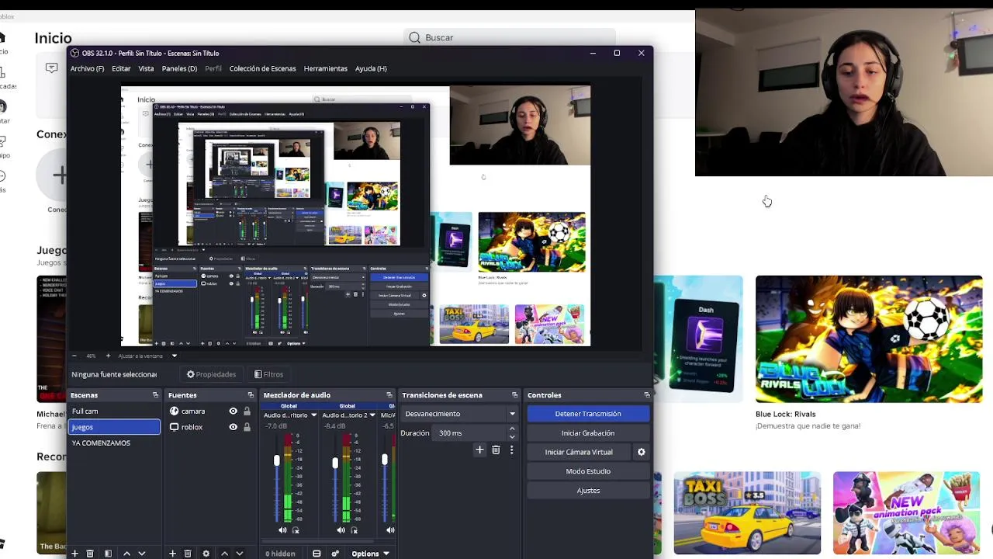The height and width of the screenshot is (559, 993).
Task: Open virtual camera settings gear icon
Action: tap(641, 452)
